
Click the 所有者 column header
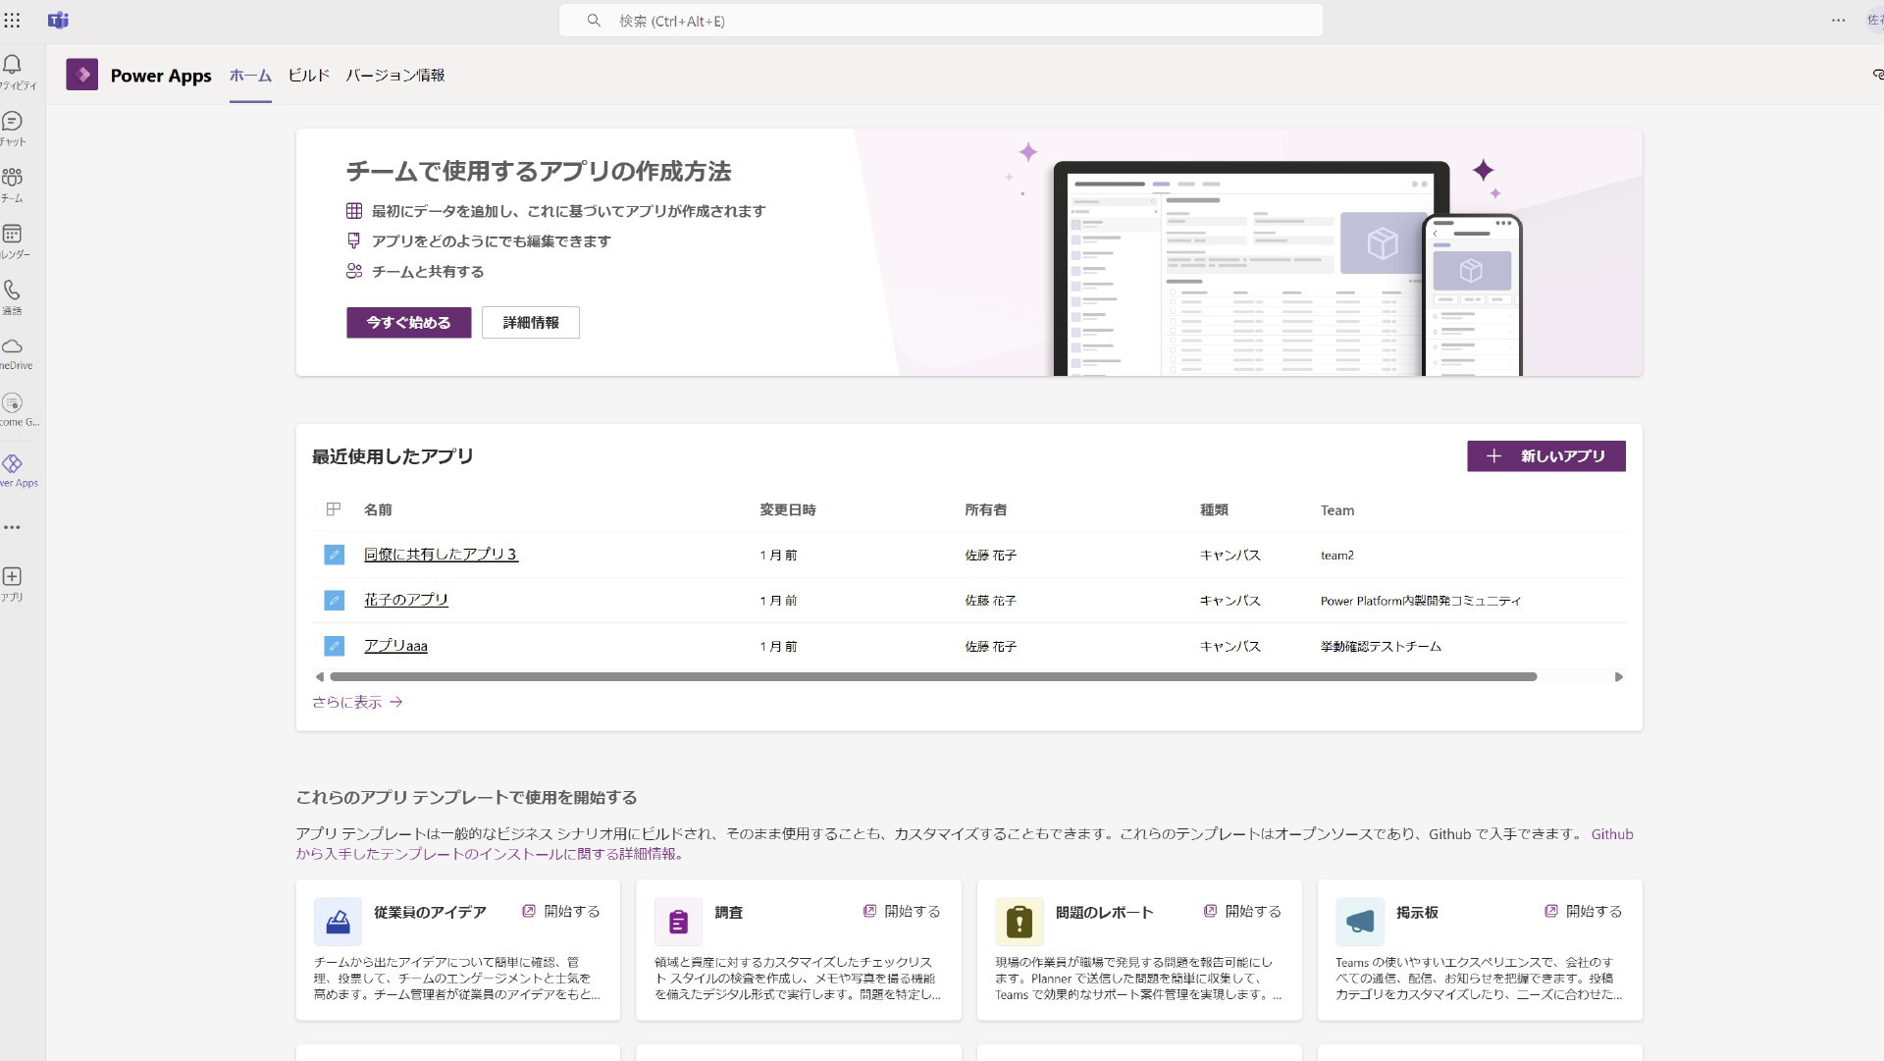985,509
